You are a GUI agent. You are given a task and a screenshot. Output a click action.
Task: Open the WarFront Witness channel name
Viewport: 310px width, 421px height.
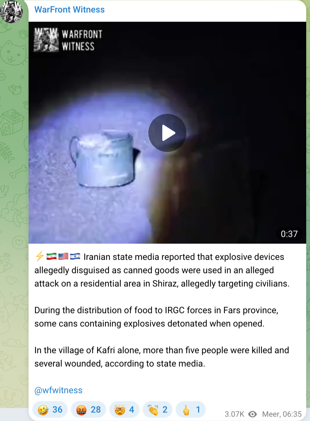70,10
